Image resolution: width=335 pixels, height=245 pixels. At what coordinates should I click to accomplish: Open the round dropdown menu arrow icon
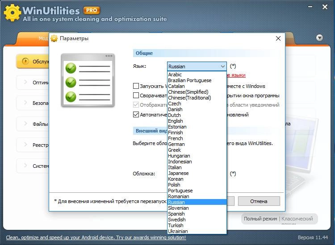point(319,38)
